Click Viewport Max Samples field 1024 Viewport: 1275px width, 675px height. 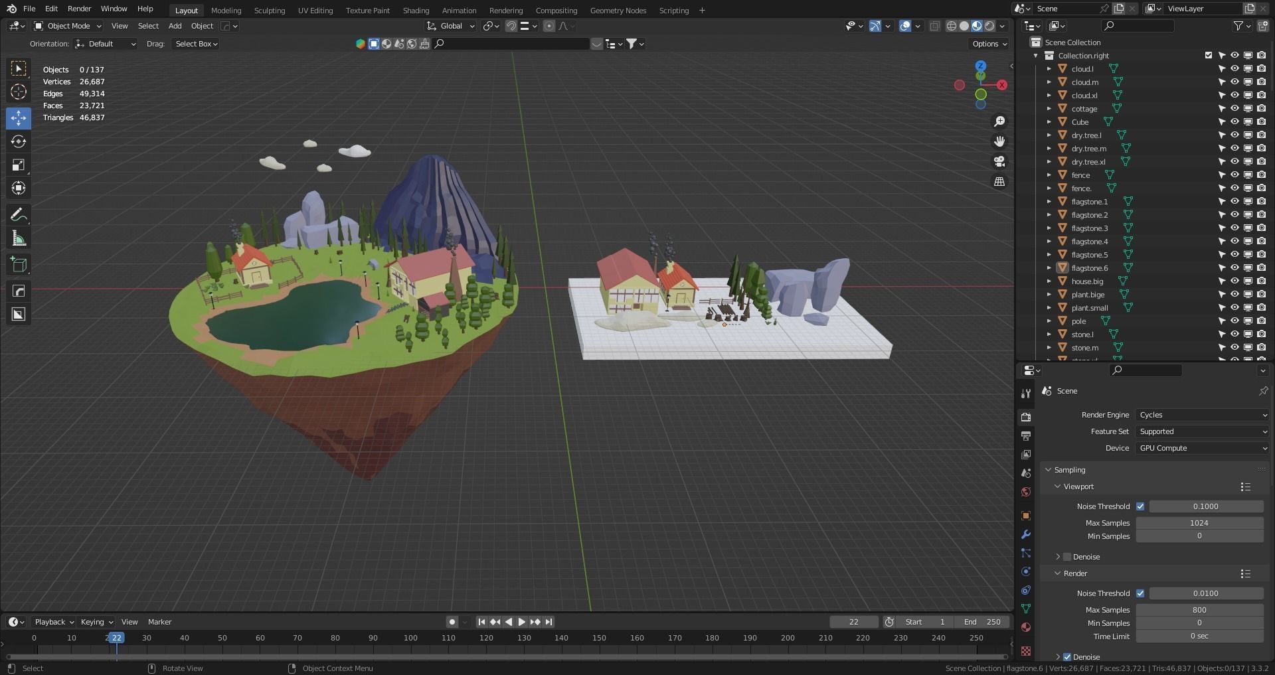click(x=1199, y=523)
